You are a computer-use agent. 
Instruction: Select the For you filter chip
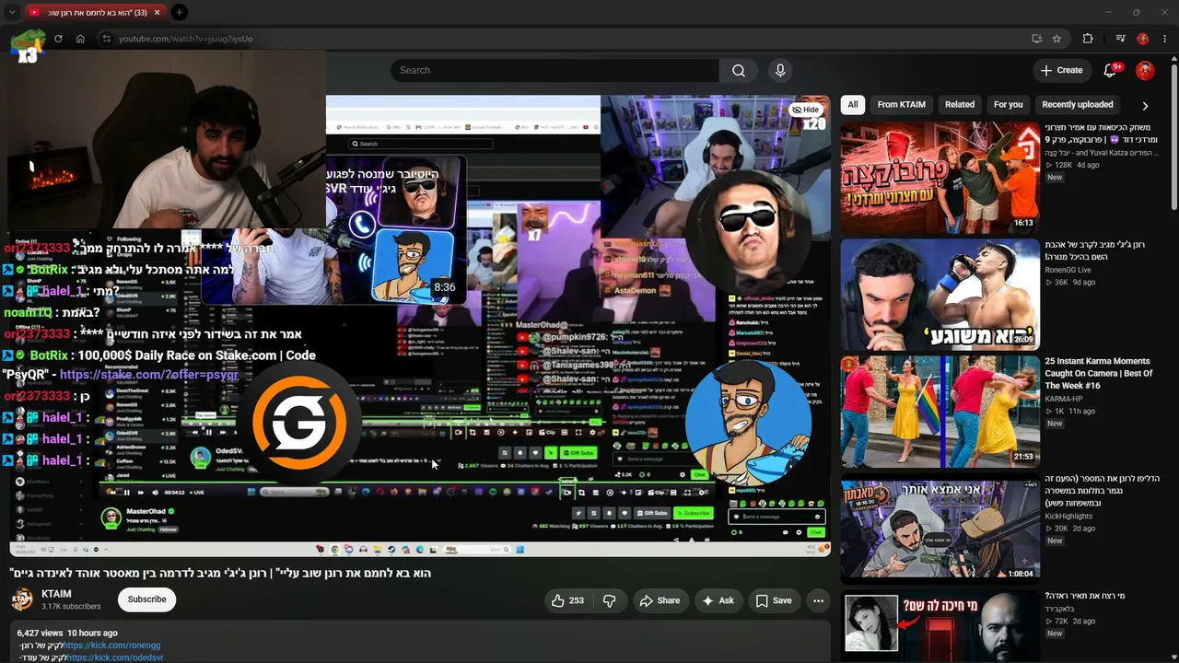[1008, 104]
